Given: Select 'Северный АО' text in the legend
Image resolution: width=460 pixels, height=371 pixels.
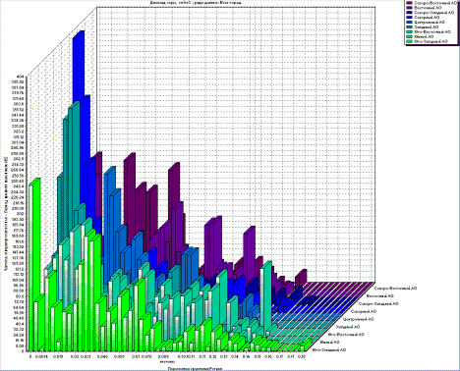Looking at the screenshot, I should (x=427, y=18).
